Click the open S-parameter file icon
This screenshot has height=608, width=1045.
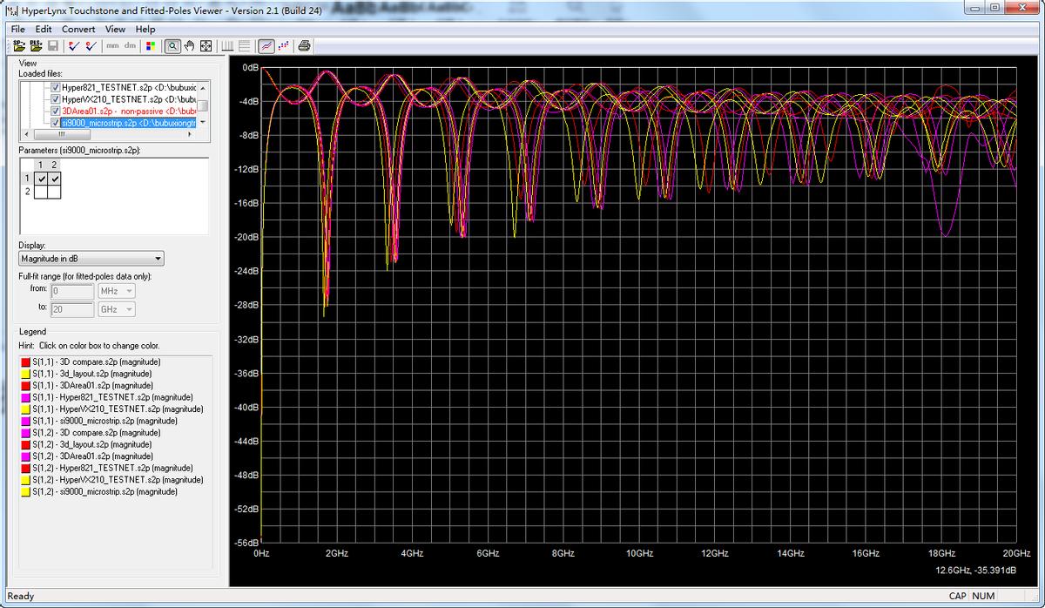coord(19,45)
